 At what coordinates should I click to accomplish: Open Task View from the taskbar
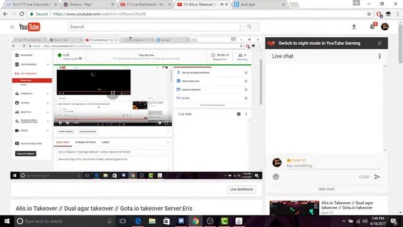click(x=123, y=221)
